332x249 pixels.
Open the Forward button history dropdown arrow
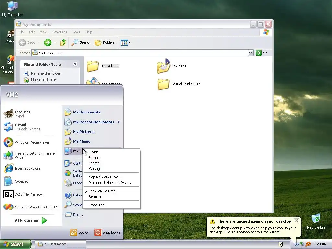55,42
